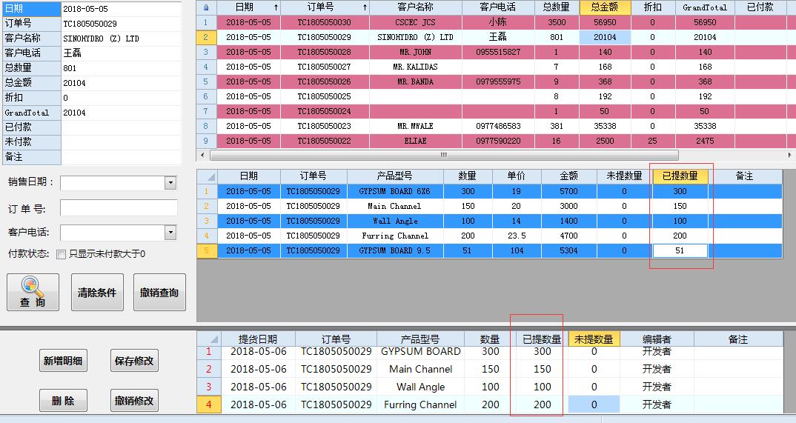Click highlighted amount cell 20104 in top grid
The height and width of the screenshot is (423, 796).
(605, 37)
